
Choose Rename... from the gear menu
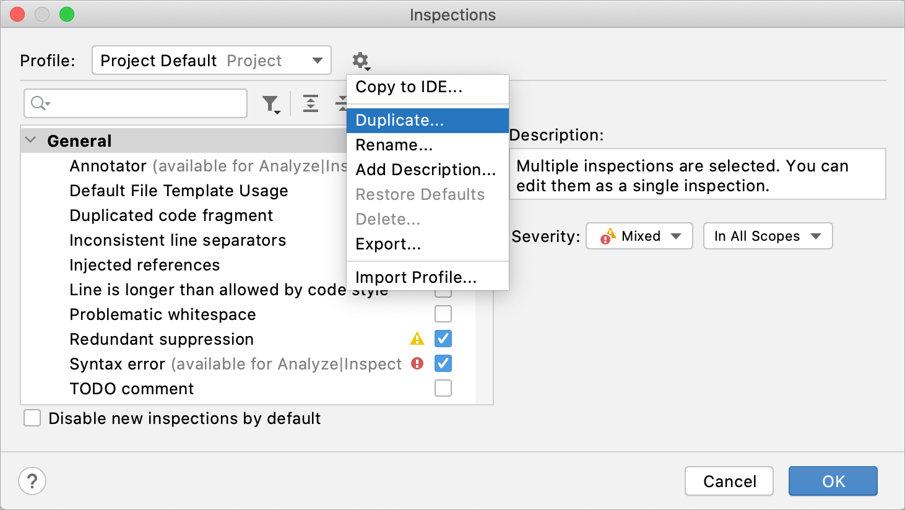(428, 145)
